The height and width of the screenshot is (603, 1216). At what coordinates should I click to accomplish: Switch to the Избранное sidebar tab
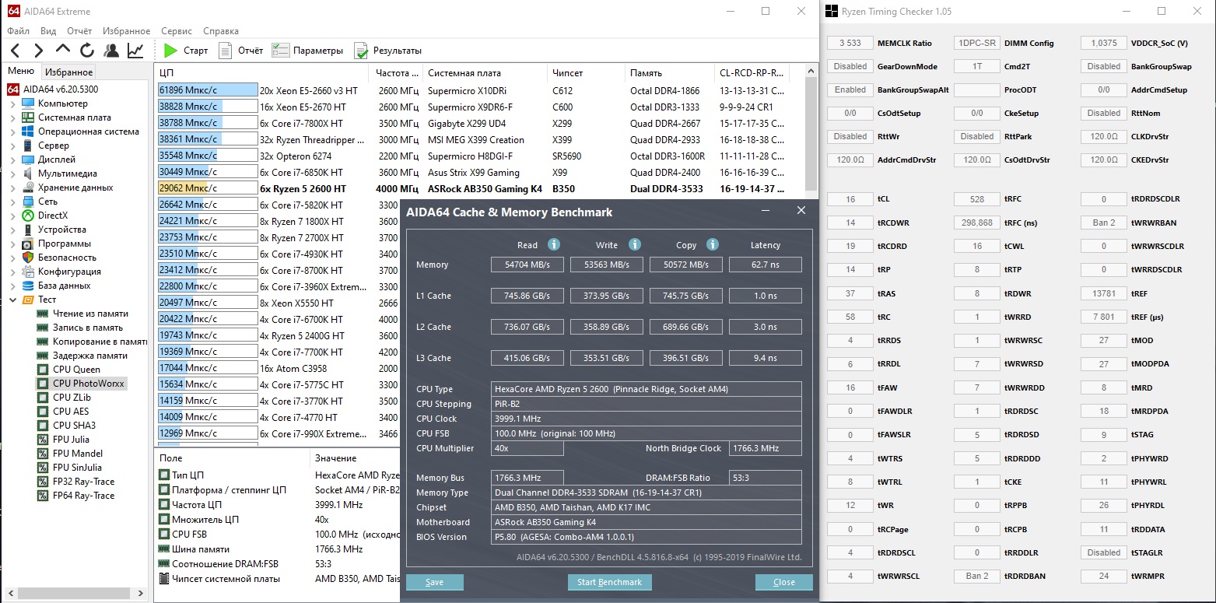pos(68,72)
